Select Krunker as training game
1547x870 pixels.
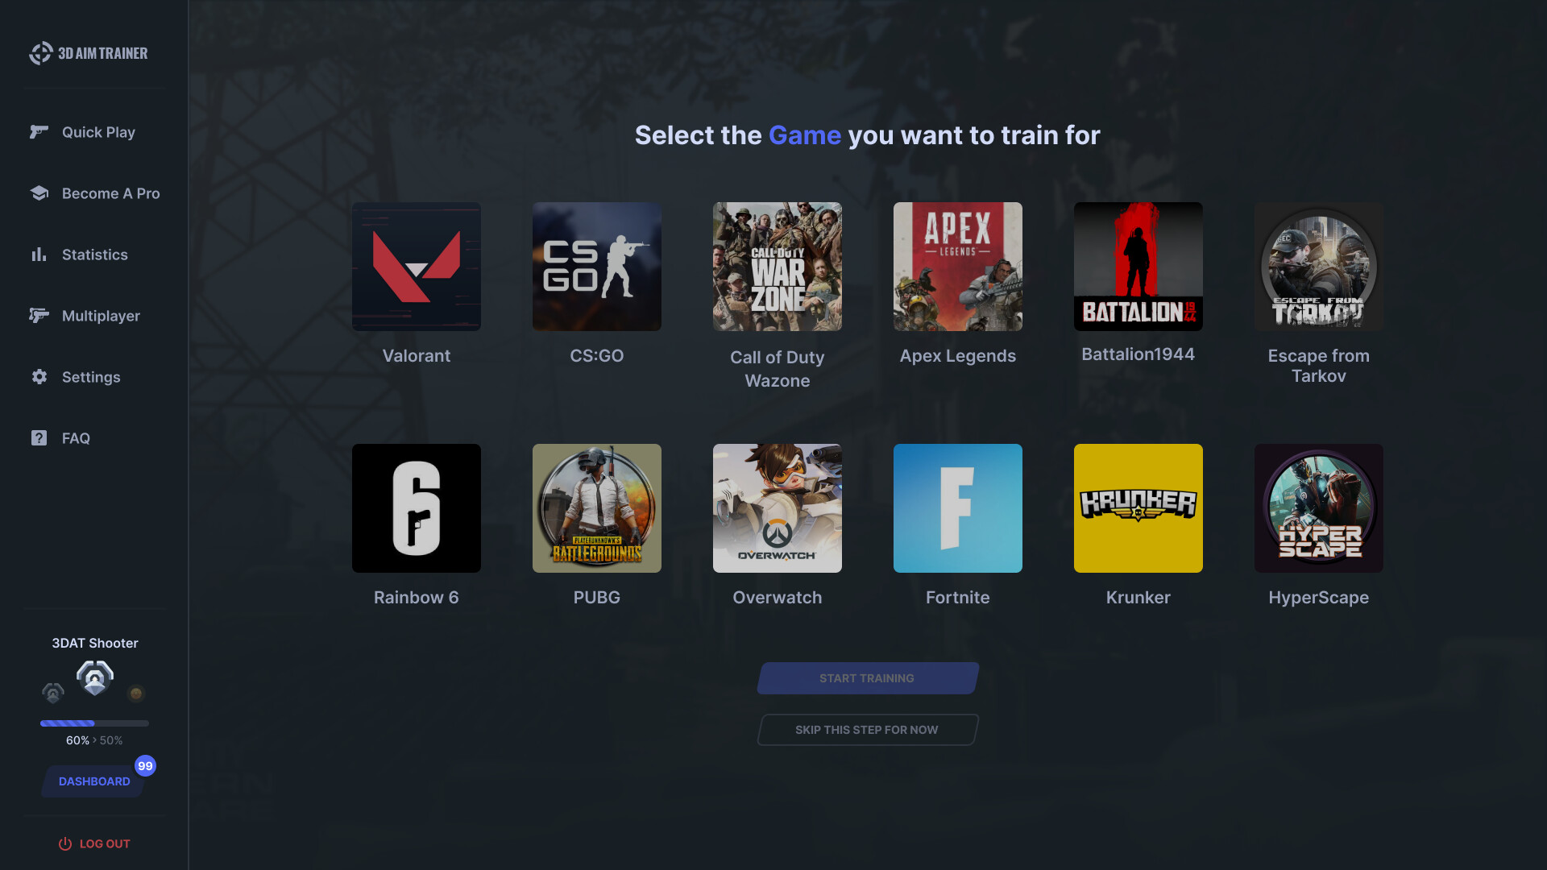click(1138, 507)
